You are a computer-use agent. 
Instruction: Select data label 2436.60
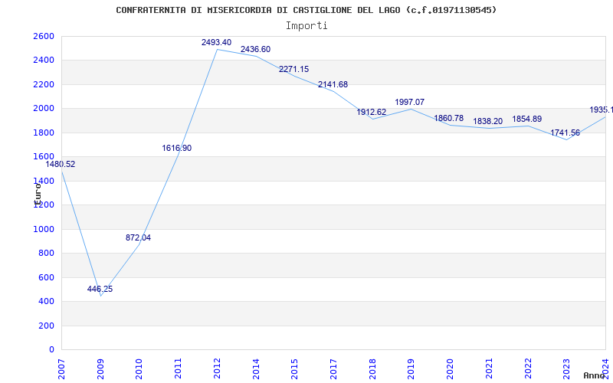point(255,49)
